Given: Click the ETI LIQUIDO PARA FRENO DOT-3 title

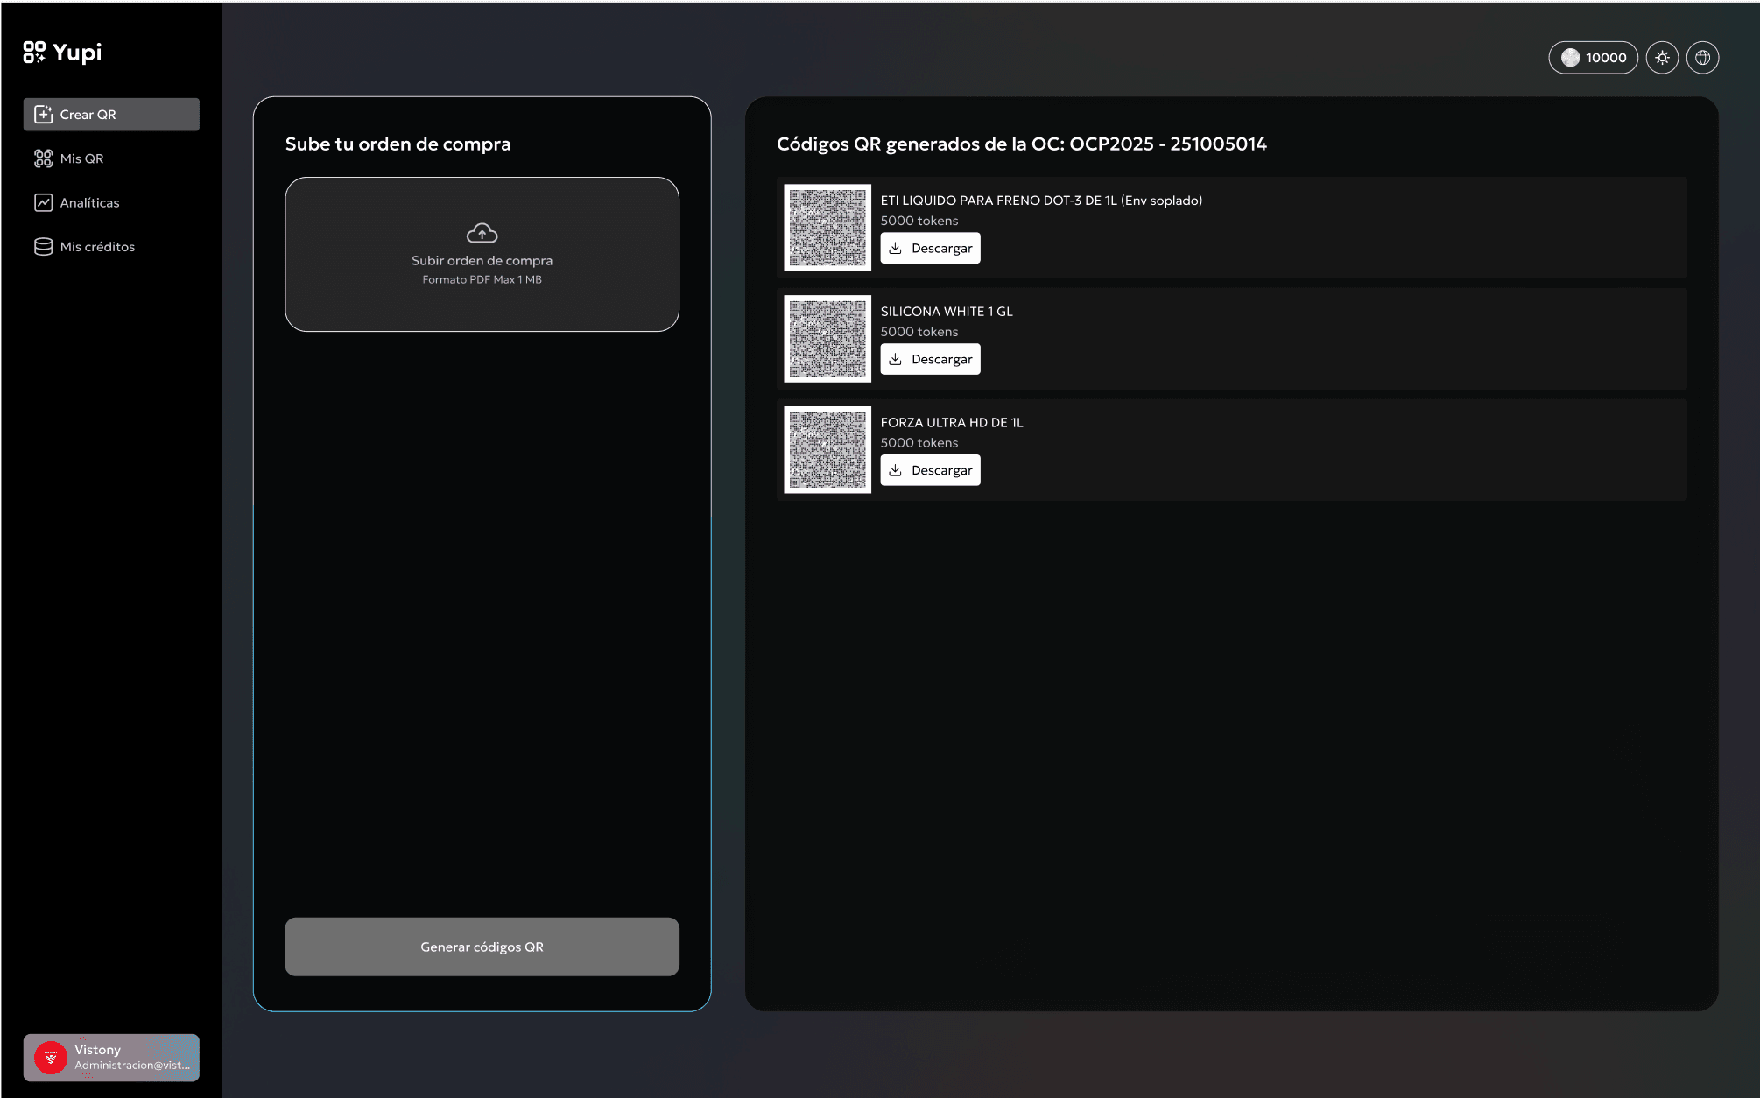Looking at the screenshot, I should pyautogui.click(x=1041, y=201).
